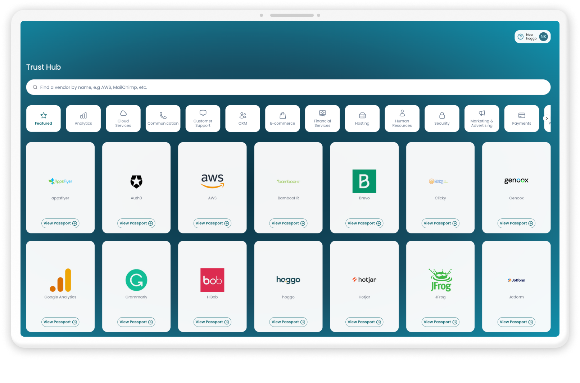This screenshot has width=580, height=383.
Task: View Passport for appsflyer
Action: (60, 223)
